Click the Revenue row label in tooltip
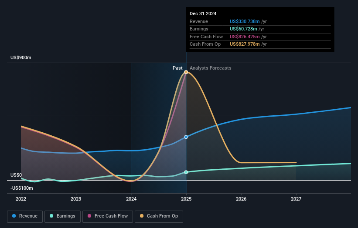 tap(199, 21)
